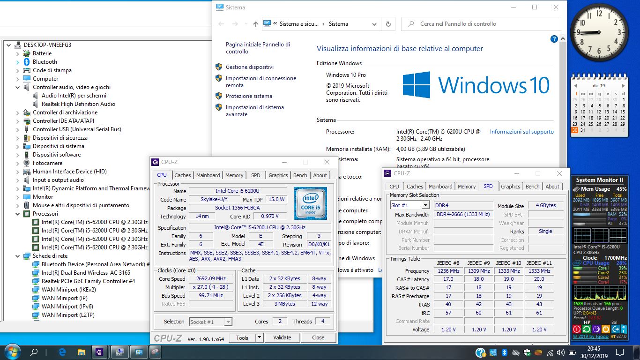Select Realtek PCIe GbE Family Controller #4
640x360 pixels.
tap(88, 281)
